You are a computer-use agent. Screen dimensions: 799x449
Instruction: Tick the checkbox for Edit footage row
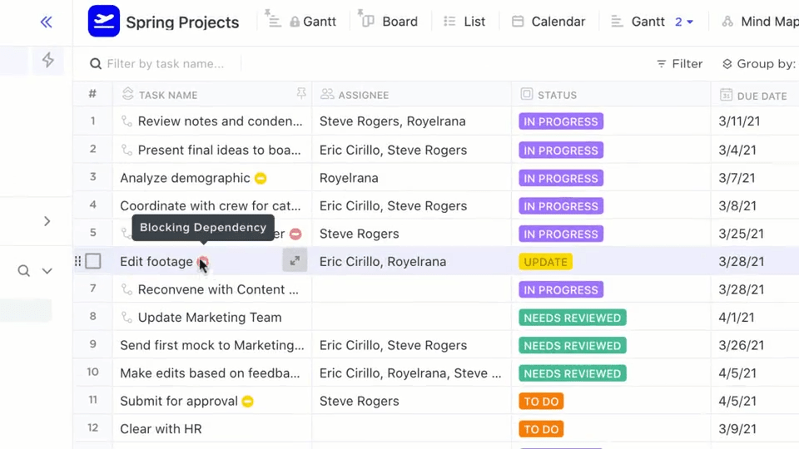[93, 261]
